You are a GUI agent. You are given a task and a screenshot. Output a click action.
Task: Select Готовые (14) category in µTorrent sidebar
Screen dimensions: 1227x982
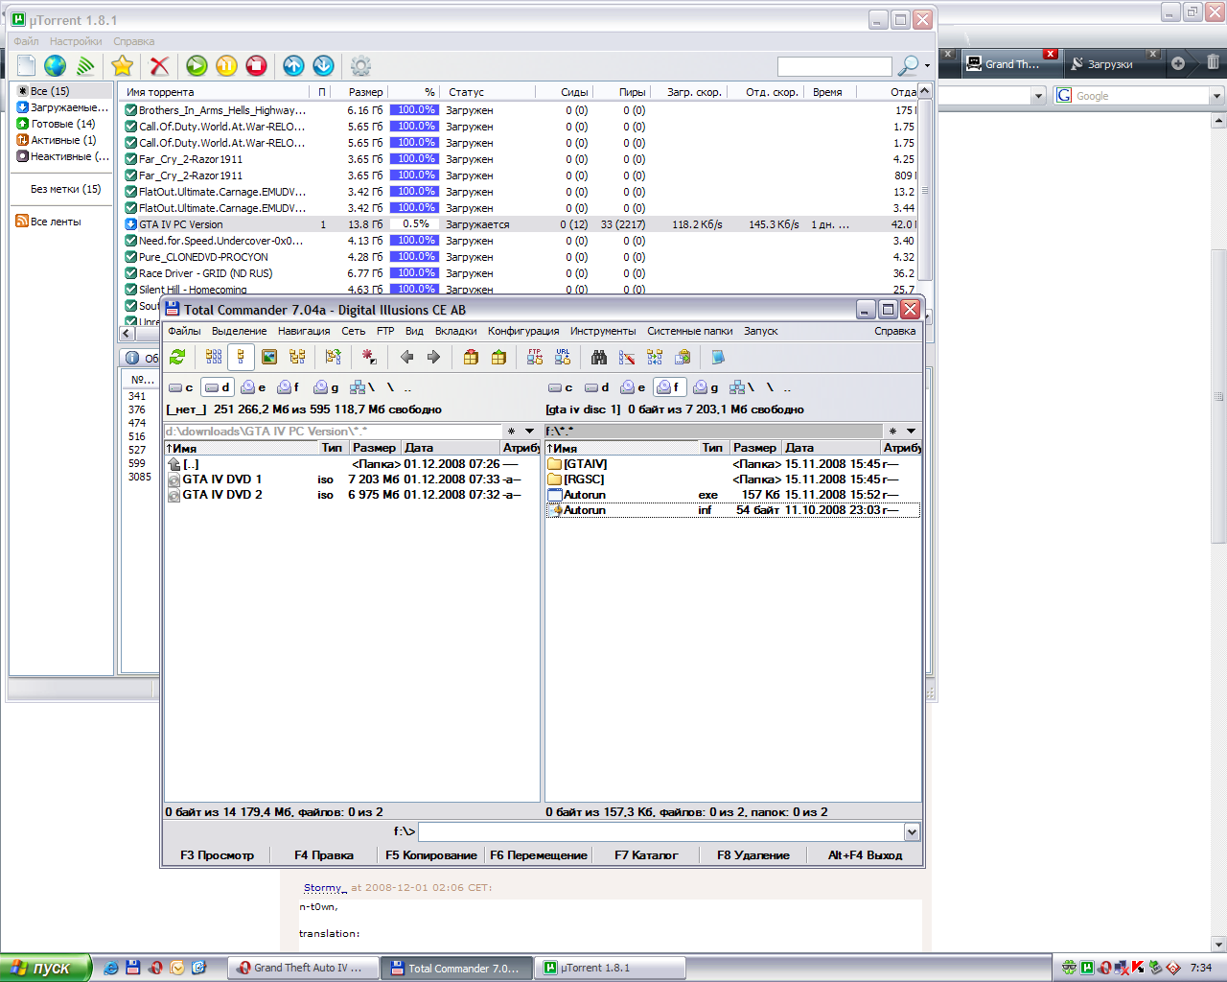click(62, 124)
